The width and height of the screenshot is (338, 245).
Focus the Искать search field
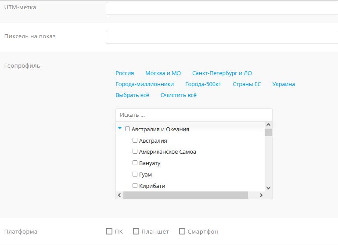194,115
